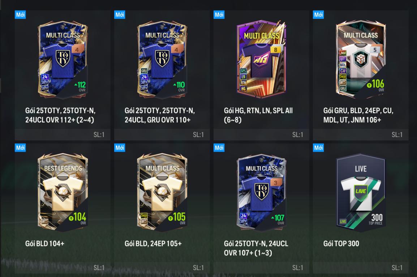Open the white Multi Class 106 OVR pack

pos(361,60)
